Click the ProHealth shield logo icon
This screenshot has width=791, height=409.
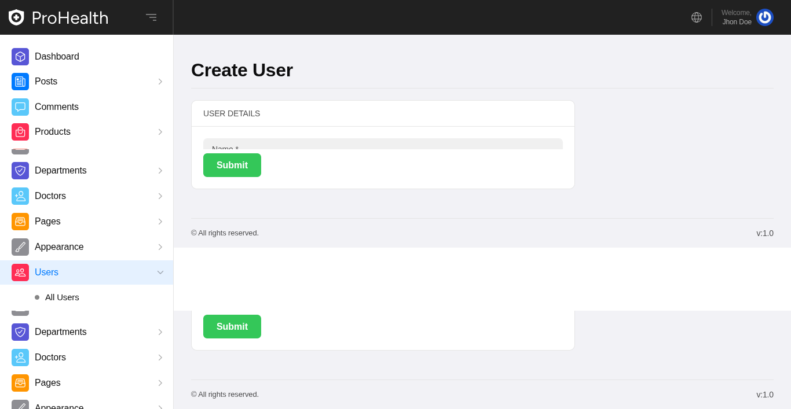pos(16,17)
